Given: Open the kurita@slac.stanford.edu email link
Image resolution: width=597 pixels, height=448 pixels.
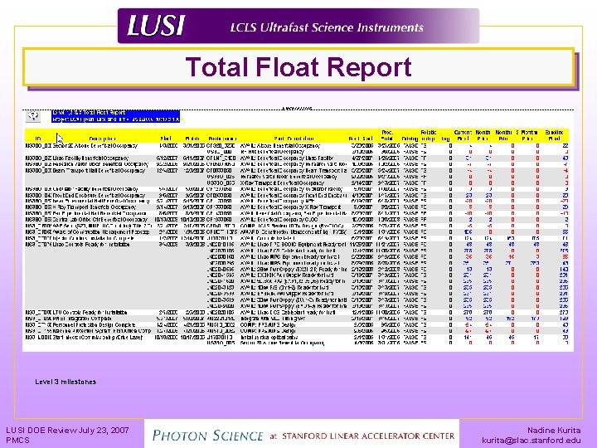Looking at the screenshot, I should [531, 440].
